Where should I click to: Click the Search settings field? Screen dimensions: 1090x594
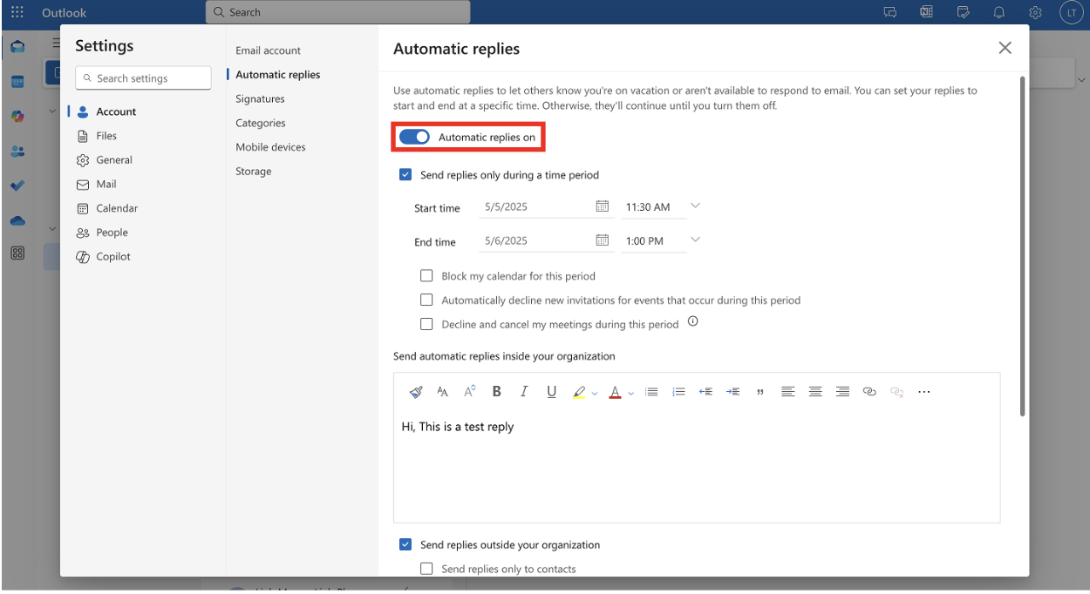pyautogui.click(x=143, y=78)
